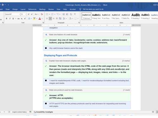
Task: Open Font dialog launcher
Action: (x=43, y=23)
